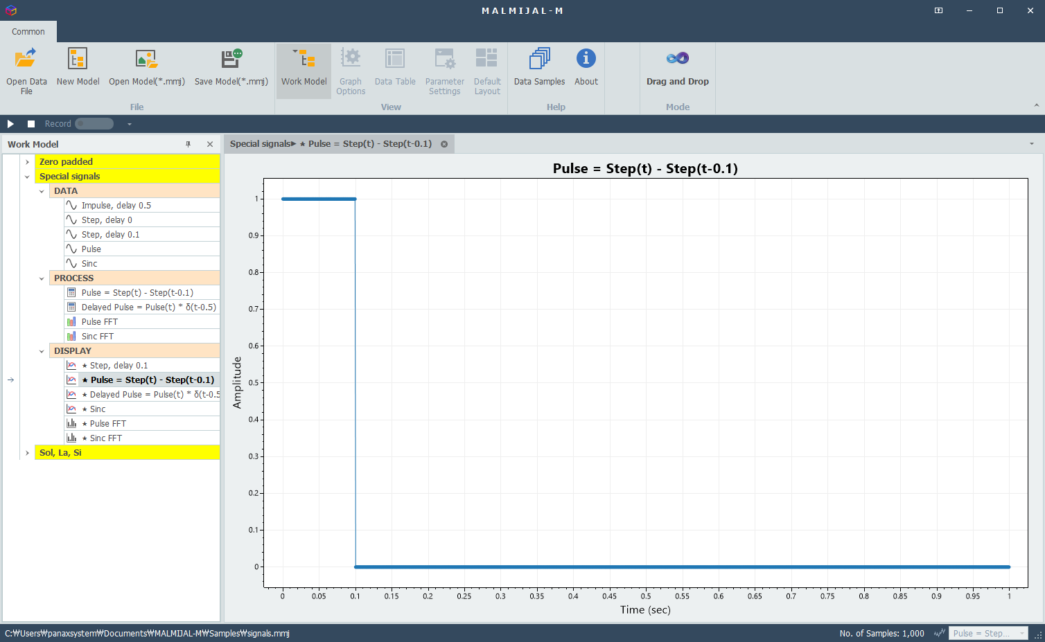The width and height of the screenshot is (1045, 642).
Task: Switch to Drag and Drop mode
Action: point(678,71)
